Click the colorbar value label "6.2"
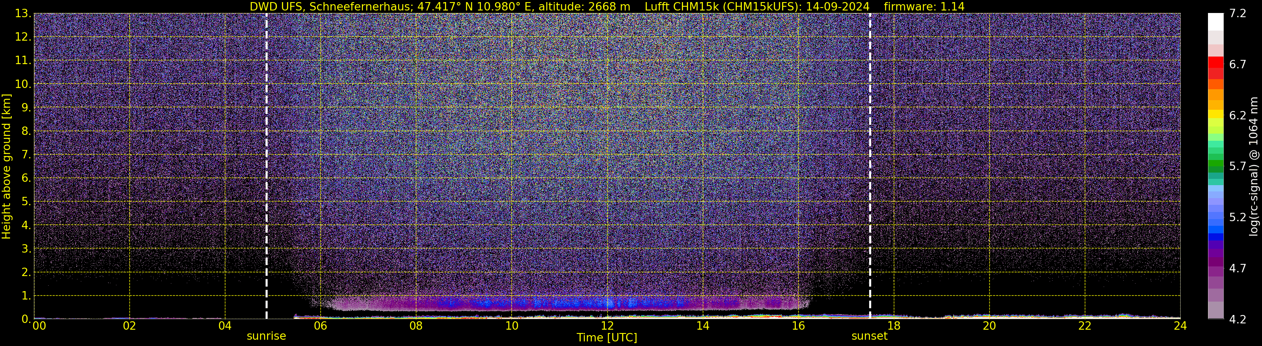This screenshot has height=346, width=1262. [1238, 116]
